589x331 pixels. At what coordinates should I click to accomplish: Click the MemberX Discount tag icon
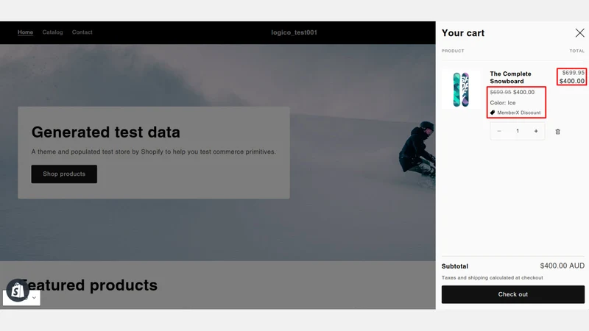493,113
